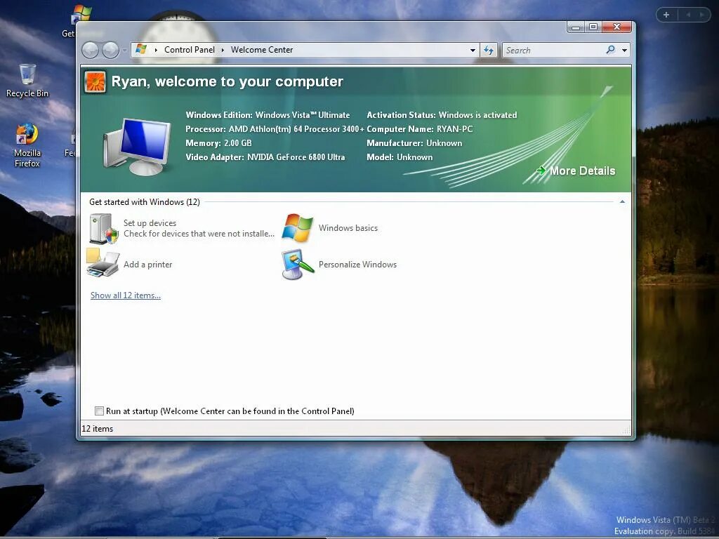Launch Windows basics from Welcome Center
The image size is (719, 539).
pos(348,227)
